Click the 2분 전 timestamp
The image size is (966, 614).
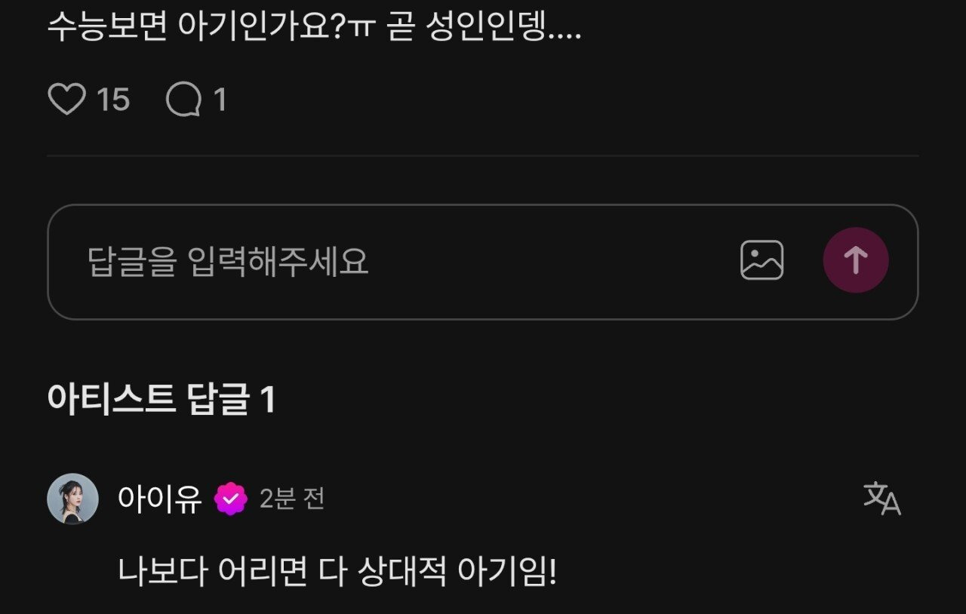[x=292, y=499]
